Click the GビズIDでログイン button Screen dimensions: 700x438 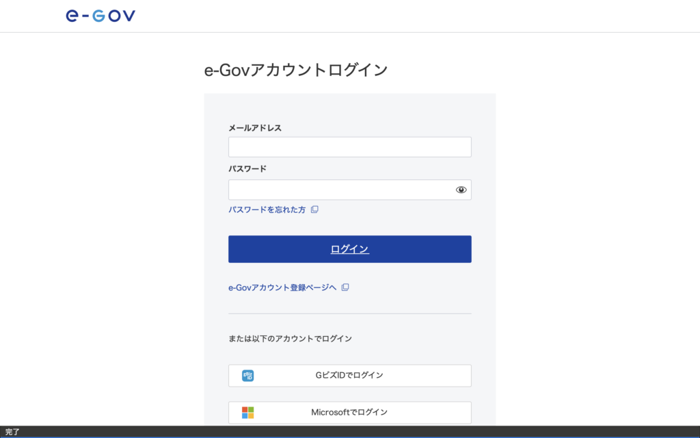pyautogui.click(x=349, y=376)
